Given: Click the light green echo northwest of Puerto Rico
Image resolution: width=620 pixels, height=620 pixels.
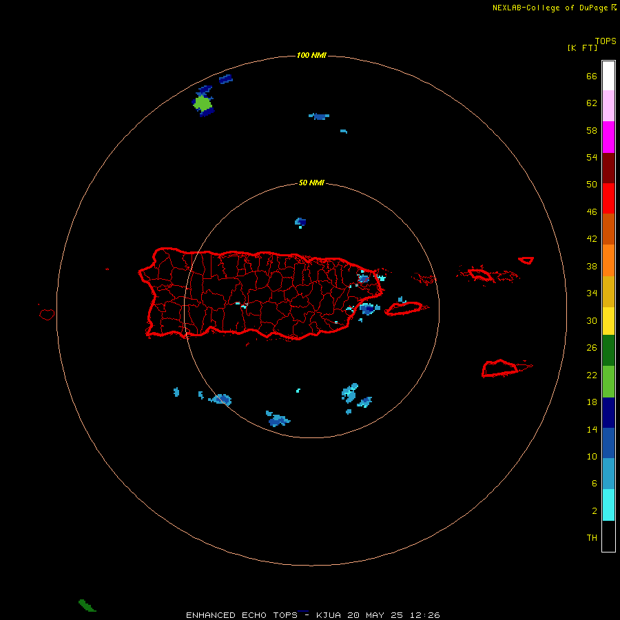Looking at the screenshot, I should pyautogui.click(x=203, y=103).
